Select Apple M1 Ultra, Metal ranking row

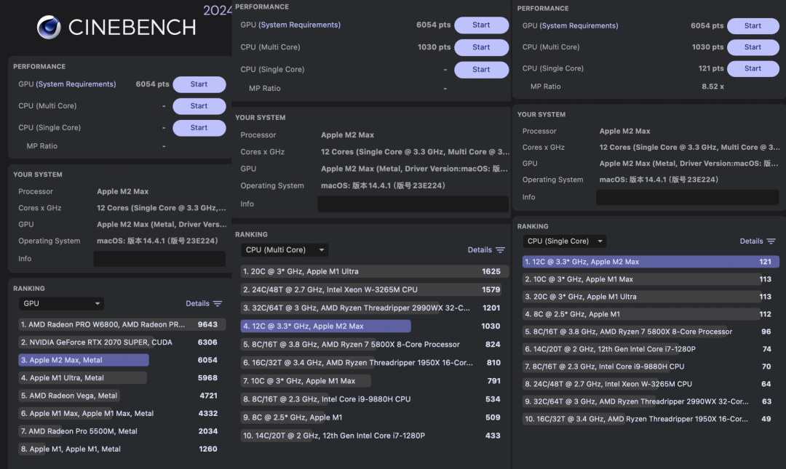tap(122, 378)
